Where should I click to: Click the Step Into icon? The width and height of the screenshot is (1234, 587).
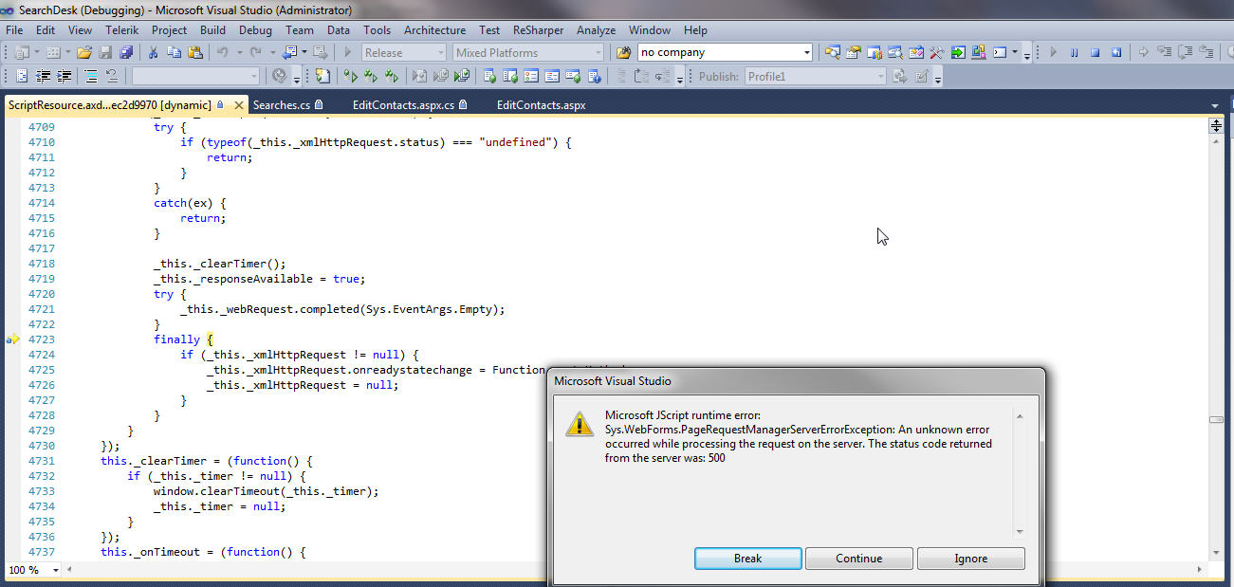1164,53
